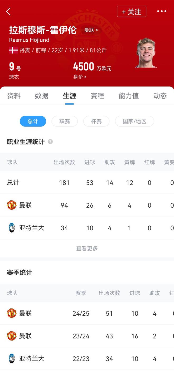Select the 联赛 filter pill
The width and height of the screenshot is (174, 371).
65,121
